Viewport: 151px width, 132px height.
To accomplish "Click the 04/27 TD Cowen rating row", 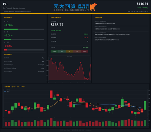I will coord(24,61).
